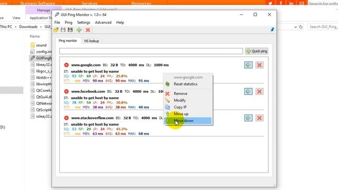Image resolution: width=338 pixels, height=190 pixels.
Task: Remove www.stackoverflow.com with its red X button
Action: 259,118
